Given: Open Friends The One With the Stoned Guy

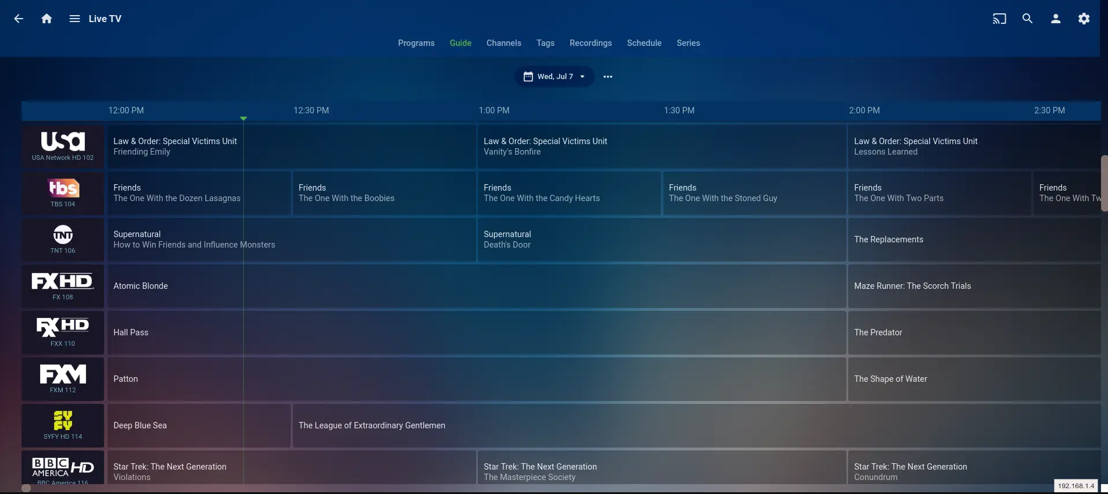Looking at the screenshot, I should tap(754, 194).
